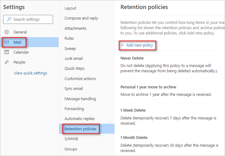Click the 'Do not delete' policy description
This screenshot has height=156, width=225.
[x=169, y=68]
